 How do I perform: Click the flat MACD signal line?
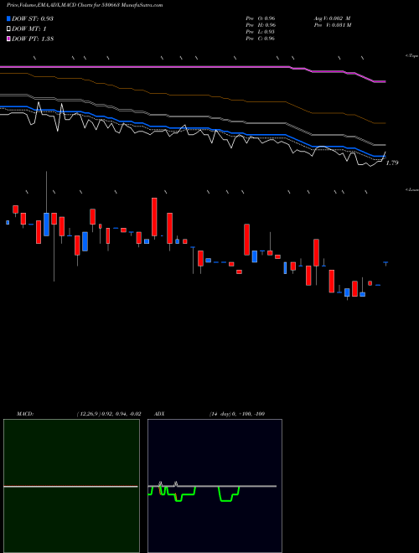(x=70, y=487)
